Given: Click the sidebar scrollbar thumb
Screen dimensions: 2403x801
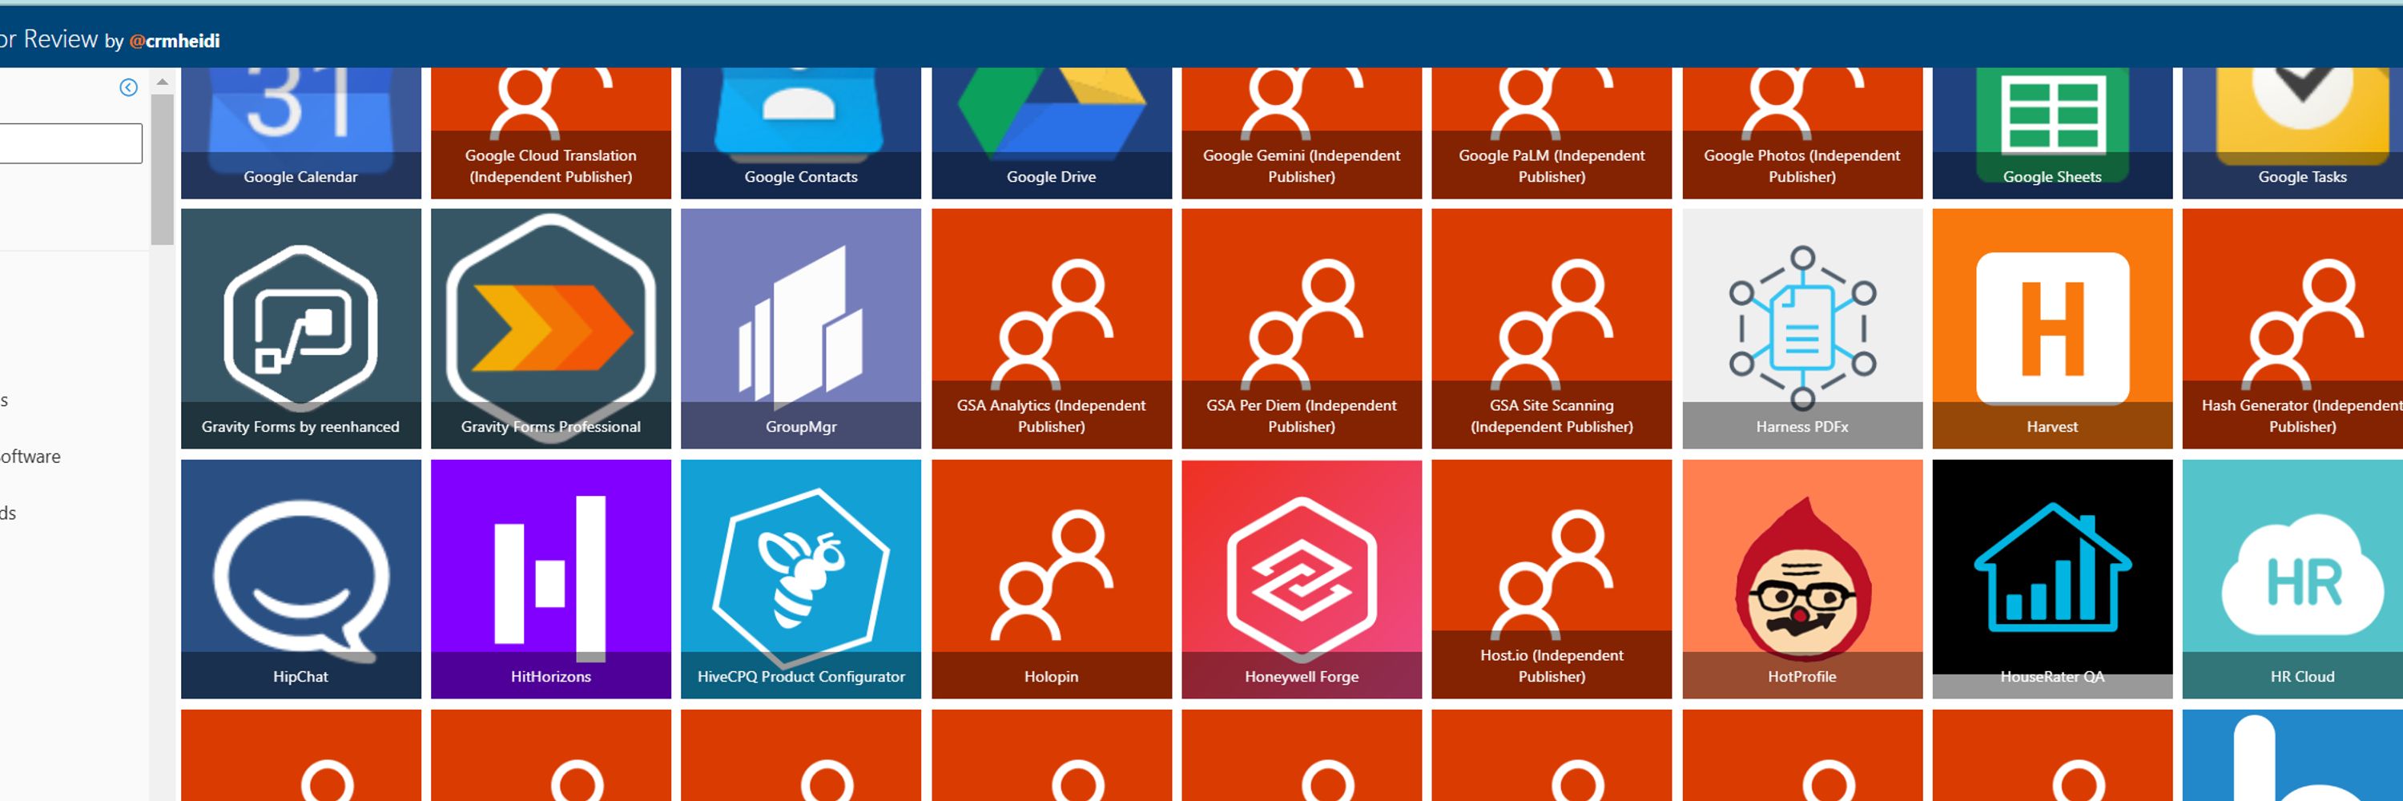Looking at the screenshot, I should pyautogui.click(x=163, y=170).
